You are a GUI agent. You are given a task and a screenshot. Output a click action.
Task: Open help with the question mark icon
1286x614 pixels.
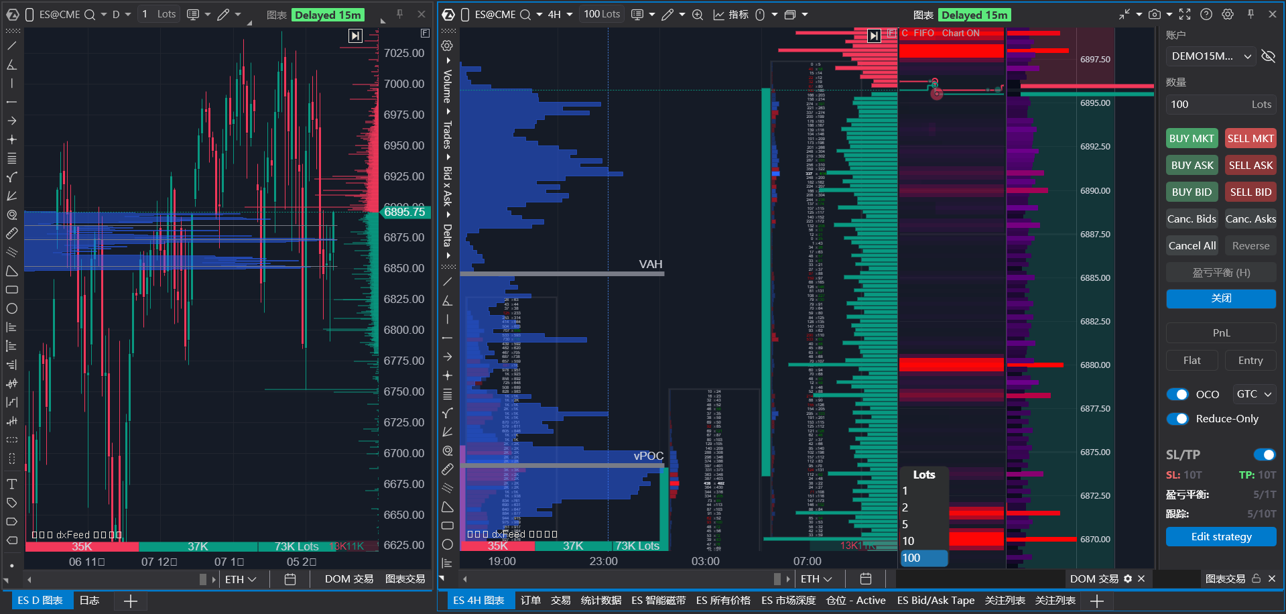click(1206, 14)
